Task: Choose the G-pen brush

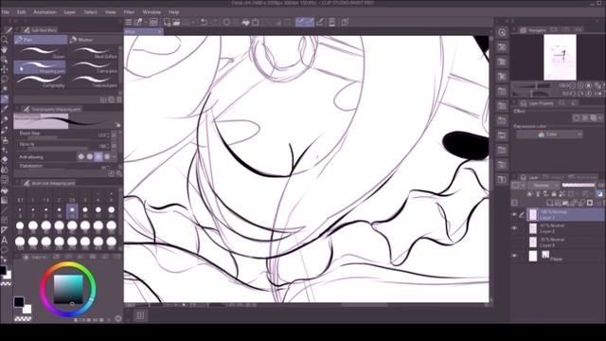Action: coord(40,52)
